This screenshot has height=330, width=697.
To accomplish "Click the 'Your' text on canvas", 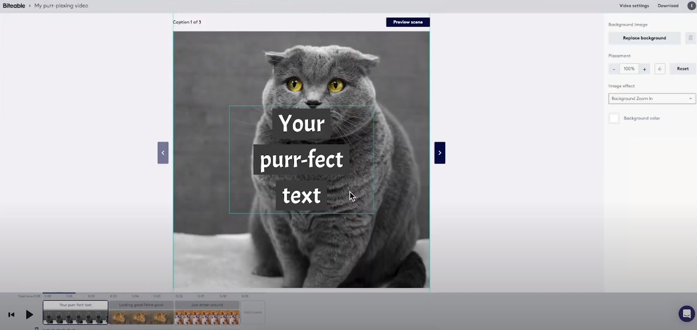I will 302,123.
